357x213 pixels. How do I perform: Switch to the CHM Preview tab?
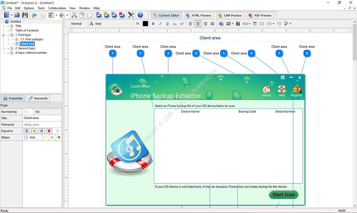pyautogui.click(x=230, y=15)
